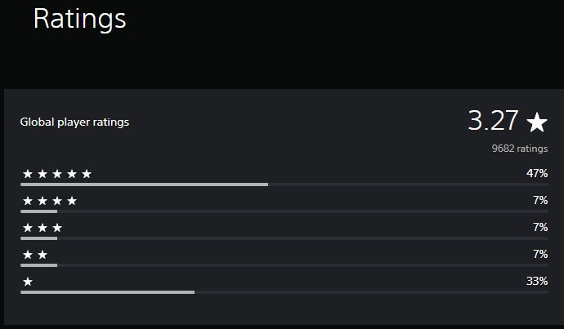Click the three-star rating icons row
The image size is (564, 329).
coord(43,228)
